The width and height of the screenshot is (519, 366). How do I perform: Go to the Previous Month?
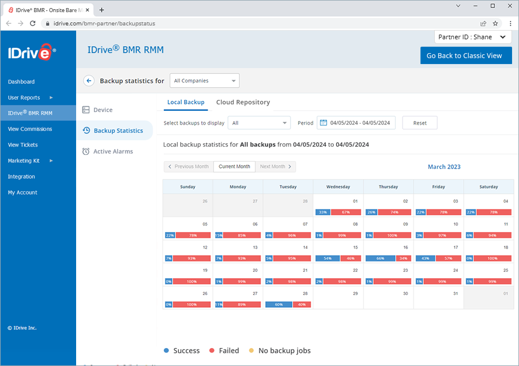coord(189,167)
